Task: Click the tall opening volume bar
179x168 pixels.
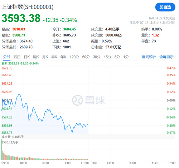Action: pyautogui.click(x=2, y=150)
